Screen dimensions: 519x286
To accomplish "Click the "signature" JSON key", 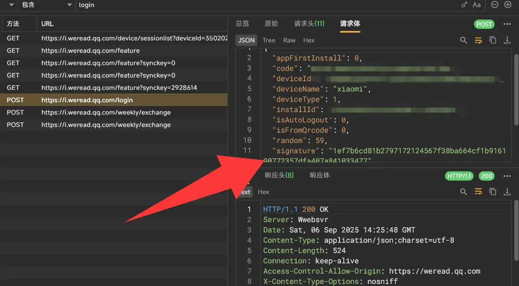I will [x=296, y=151].
